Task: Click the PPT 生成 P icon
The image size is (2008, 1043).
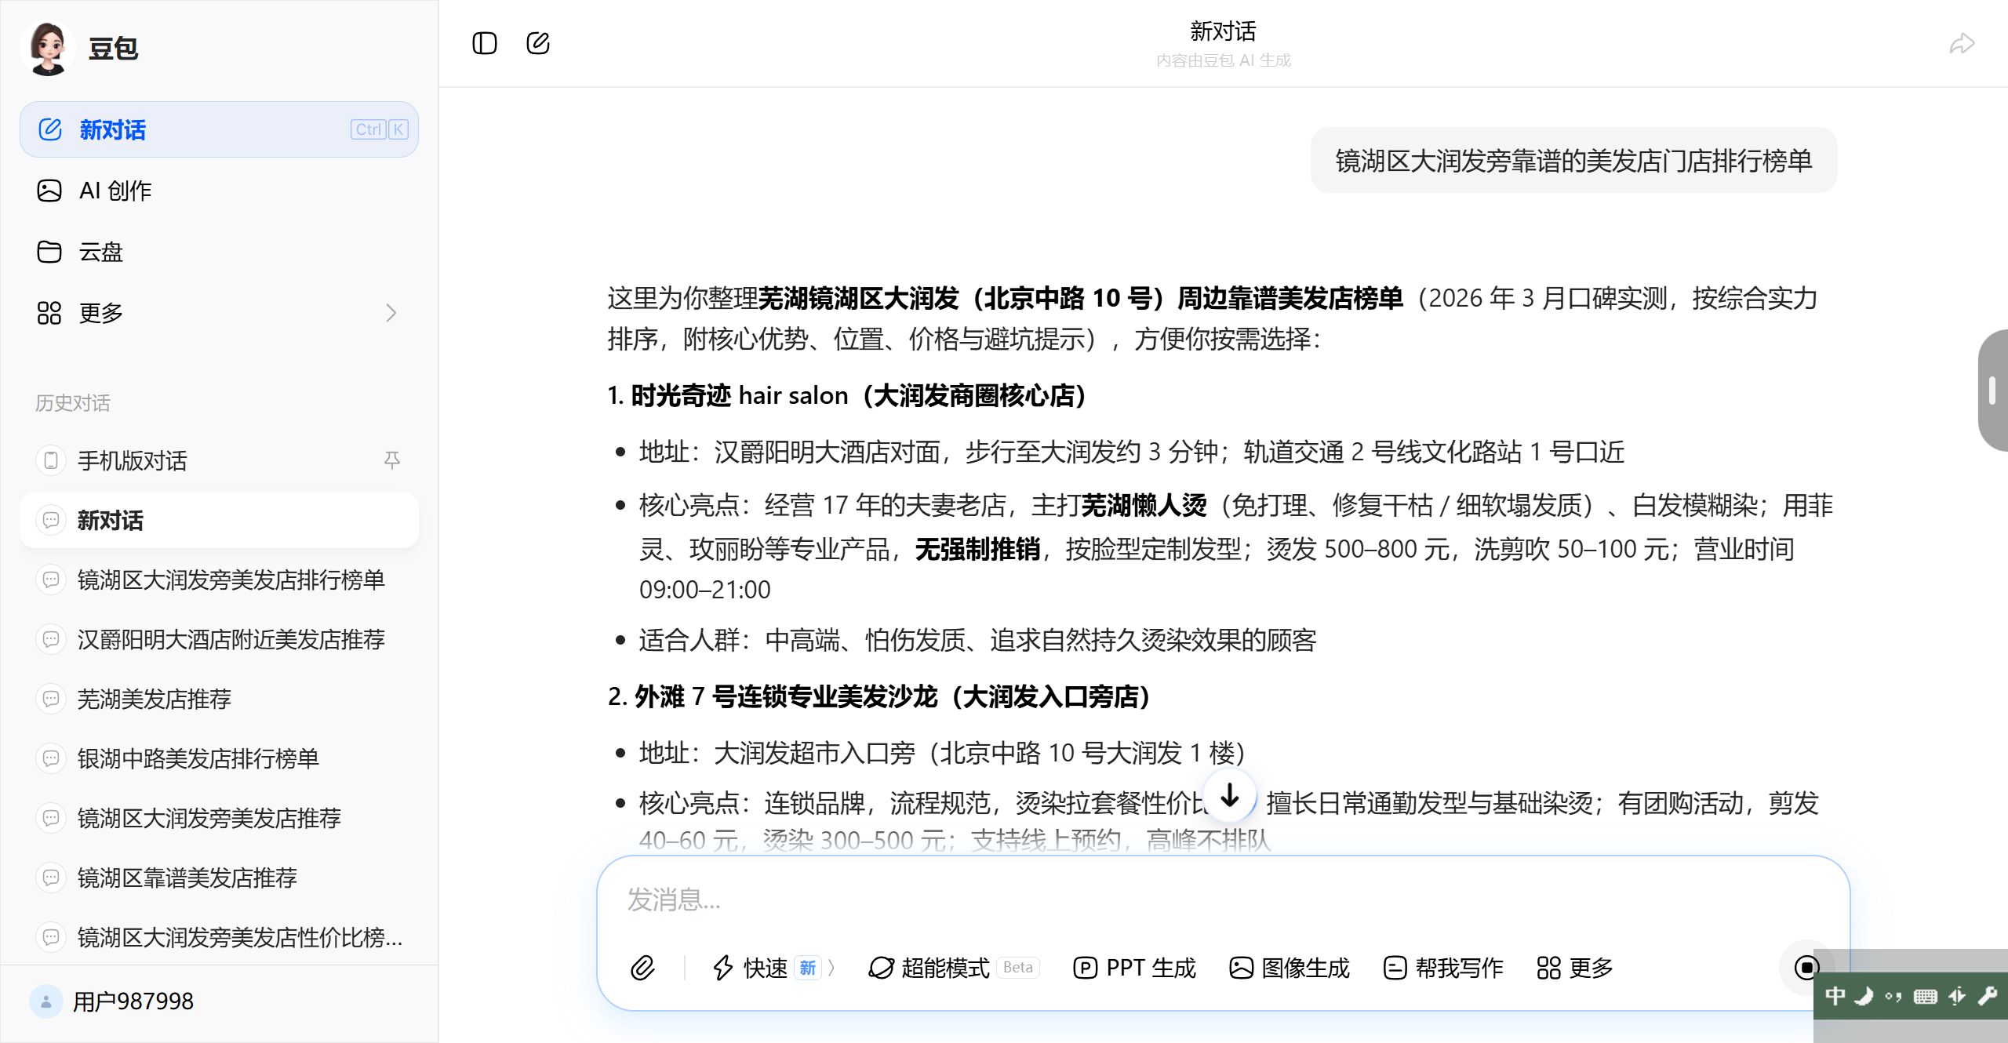Action: (1085, 968)
